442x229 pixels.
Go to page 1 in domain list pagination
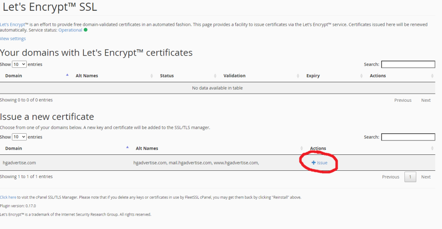tap(410, 177)
